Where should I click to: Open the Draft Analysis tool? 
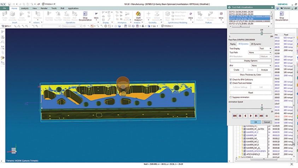click(x=138, y=16)
